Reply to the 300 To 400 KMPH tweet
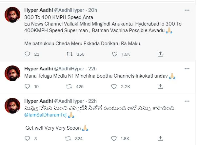 28,54
